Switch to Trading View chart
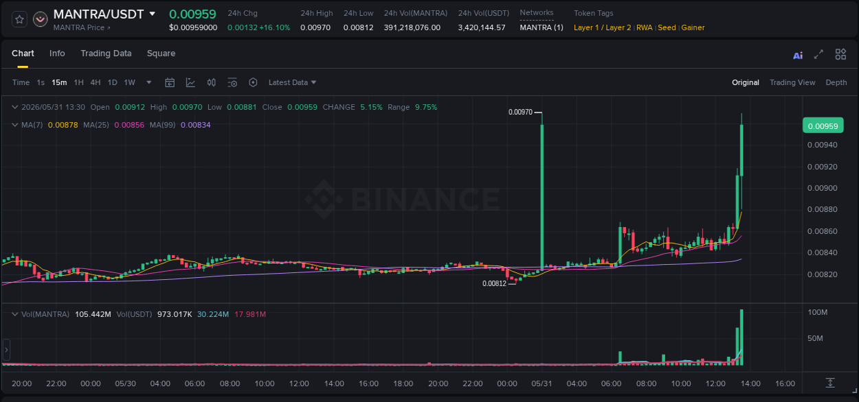Image resolution: width=859 pixels, height=402 pixels. (792, 82)
